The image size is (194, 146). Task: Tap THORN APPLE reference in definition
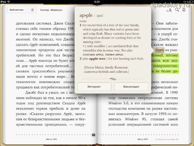(x=114, y=55)
